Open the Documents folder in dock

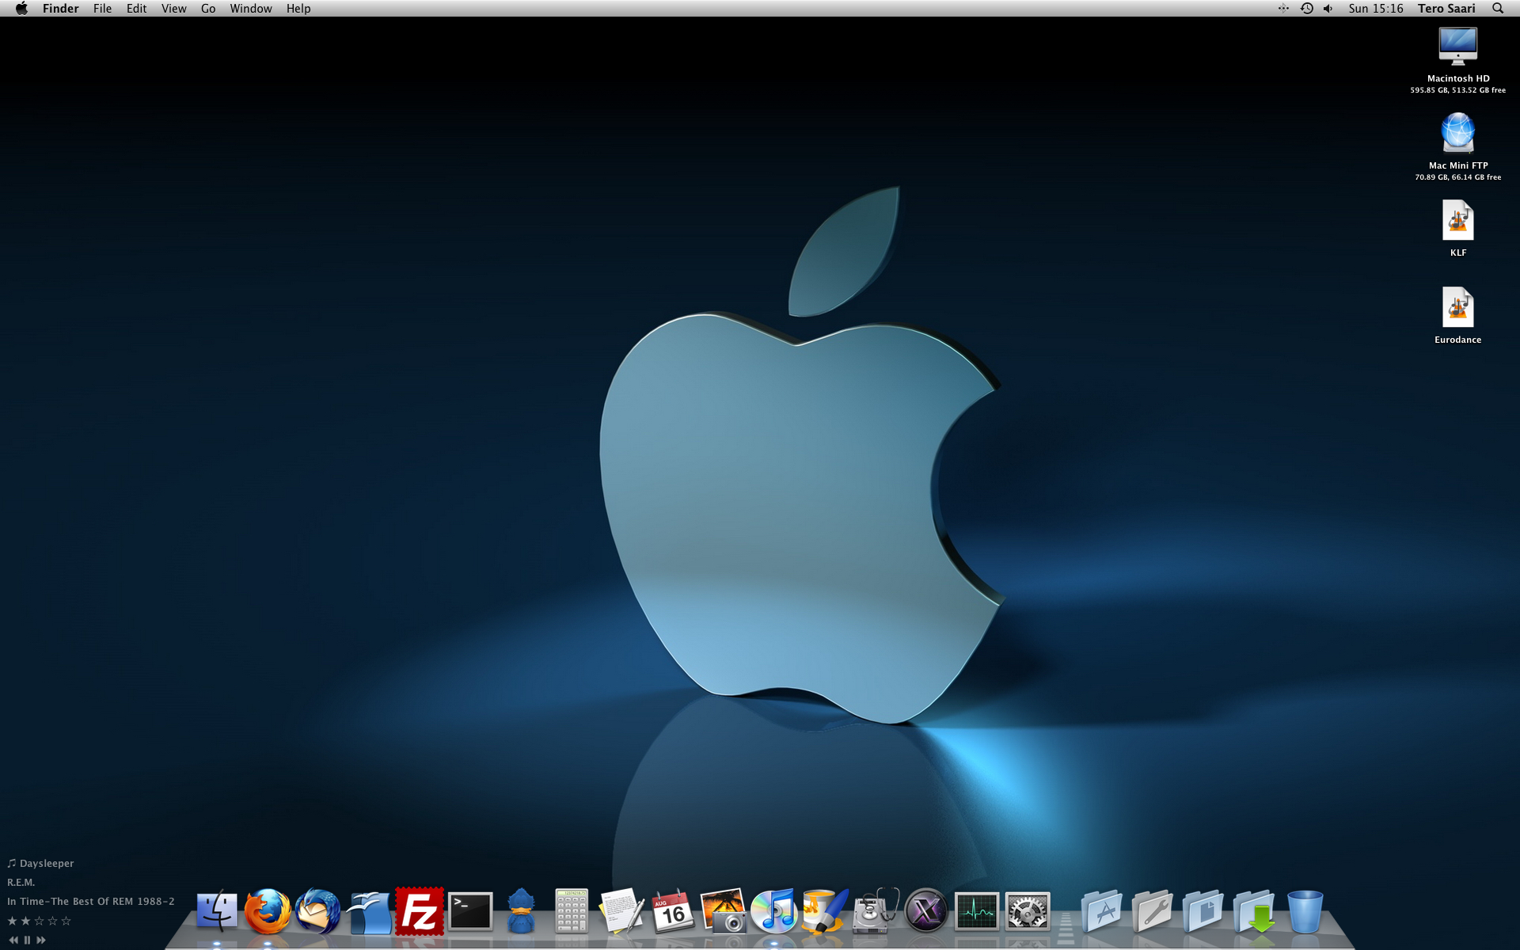[x=1203, y=910]
